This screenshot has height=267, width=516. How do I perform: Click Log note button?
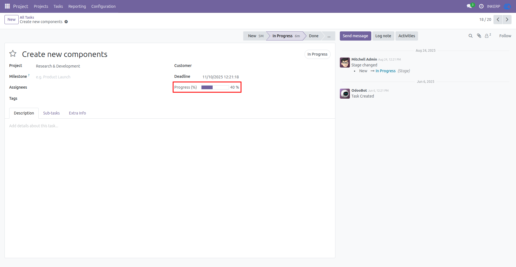[x=383, y=36]
